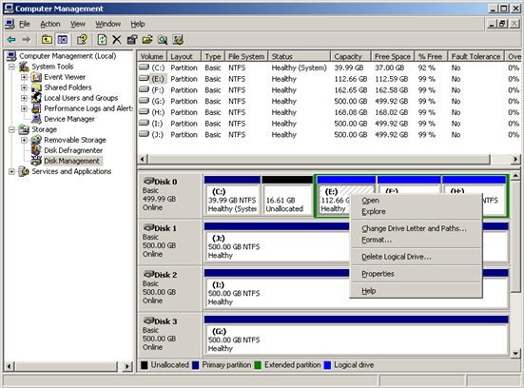Expand the Removable Storage node
The width and height of the screenshot is (524, 388).
24,140
